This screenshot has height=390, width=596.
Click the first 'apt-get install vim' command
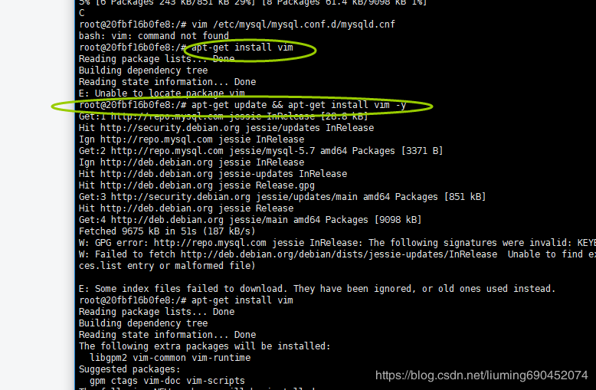point(242,48)
